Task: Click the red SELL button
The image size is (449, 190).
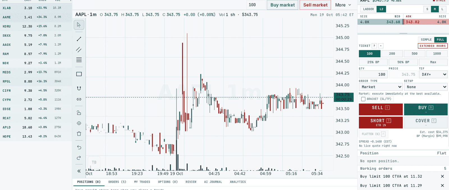Action: pyautogui.click(x=381, y=109)
